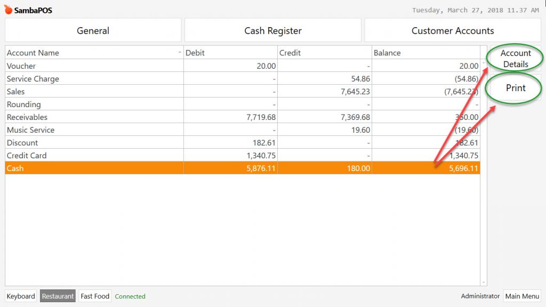Image resolution: width=546 pixels, height=307 pixels.
Task: Sort by Account Name column header
Action: click(x=94, y=53)
